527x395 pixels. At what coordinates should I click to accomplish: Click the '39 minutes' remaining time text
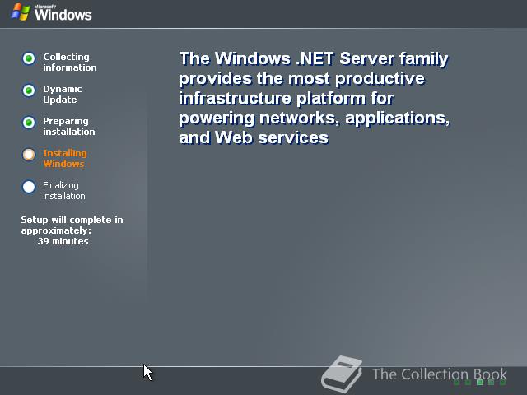(63, 241)
